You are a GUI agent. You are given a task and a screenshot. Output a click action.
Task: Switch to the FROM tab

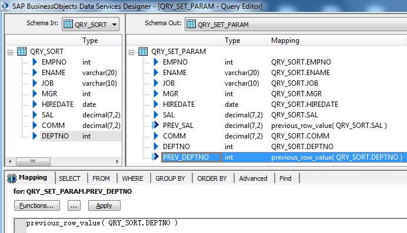pyautogui.click(x=101, y=178)
